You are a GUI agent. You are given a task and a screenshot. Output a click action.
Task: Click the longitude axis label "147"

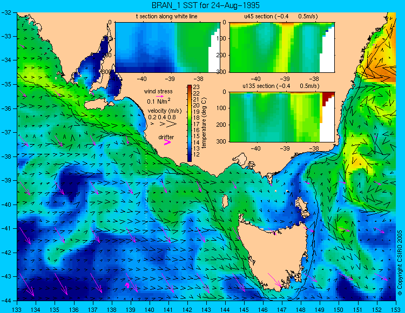tap(282, 309)
